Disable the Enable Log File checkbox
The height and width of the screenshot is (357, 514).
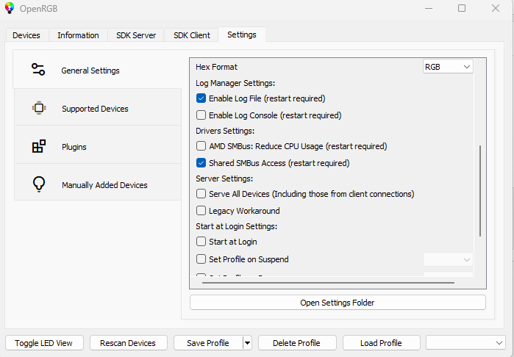pos(201,98)
